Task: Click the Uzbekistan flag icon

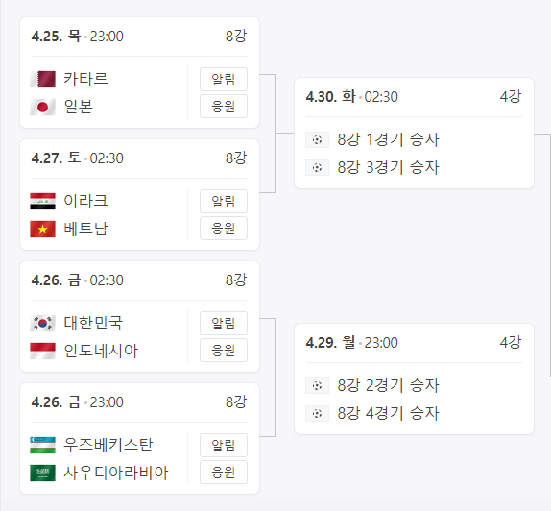Action: (42, 446)
